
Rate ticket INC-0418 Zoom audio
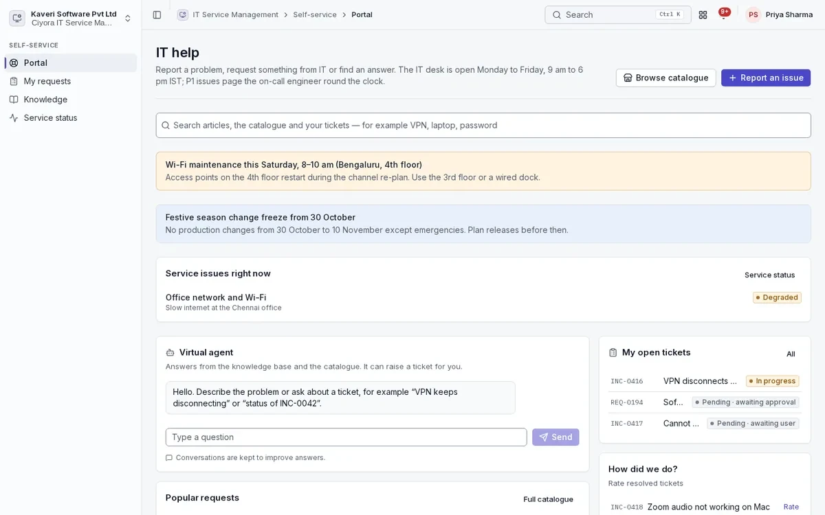coord(791,507)
